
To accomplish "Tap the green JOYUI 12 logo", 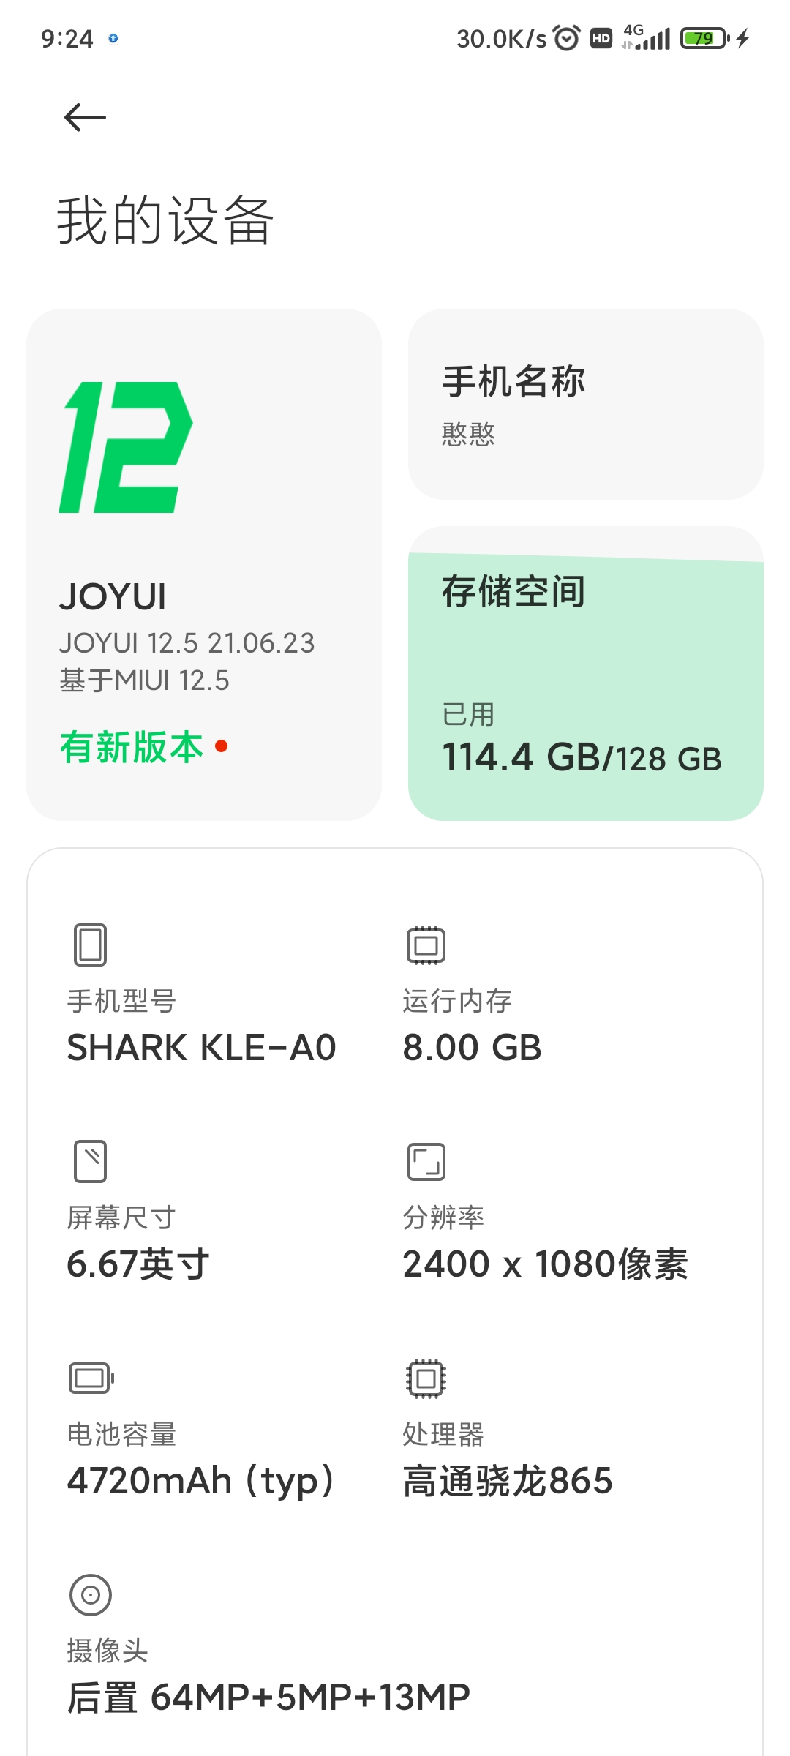I will pyautogui.click(x=126, y=447).
